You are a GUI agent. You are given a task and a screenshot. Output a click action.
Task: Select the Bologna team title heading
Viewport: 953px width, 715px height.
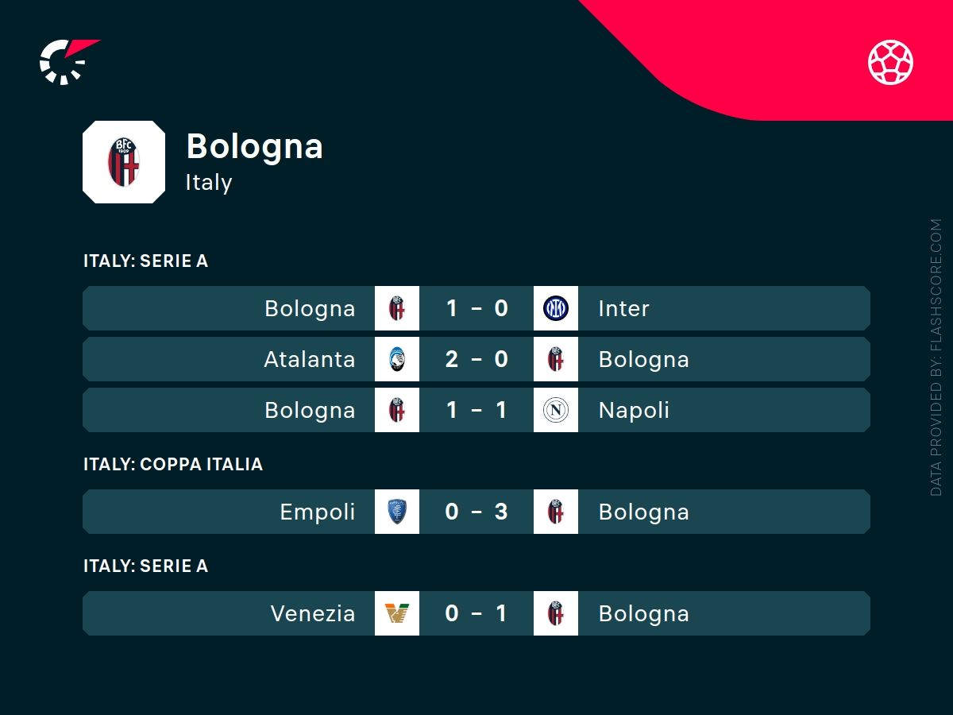click(254, 146)
